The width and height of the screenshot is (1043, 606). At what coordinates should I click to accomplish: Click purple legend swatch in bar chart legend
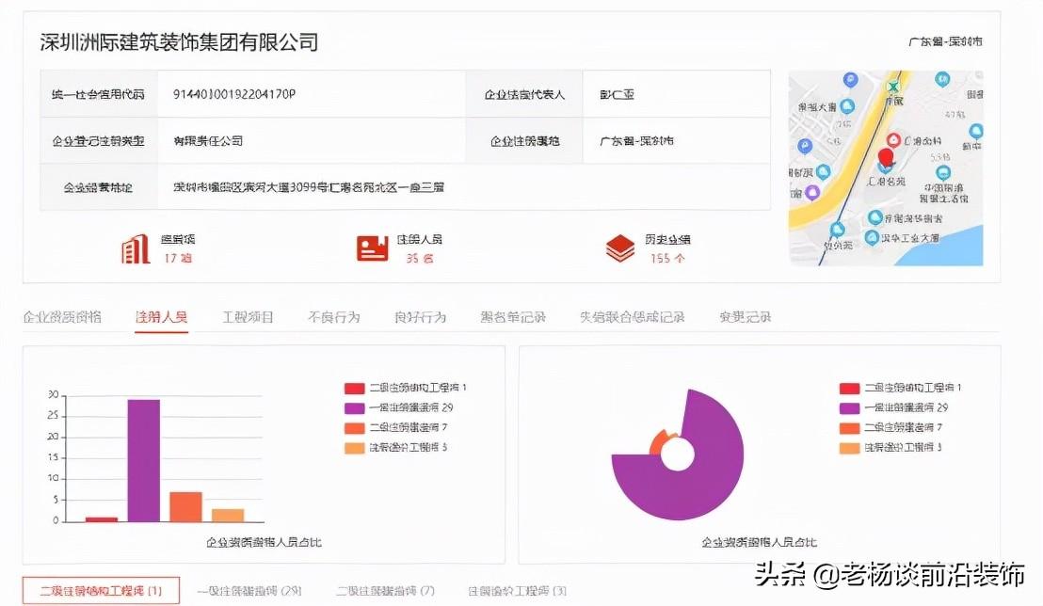pos(355,408)
